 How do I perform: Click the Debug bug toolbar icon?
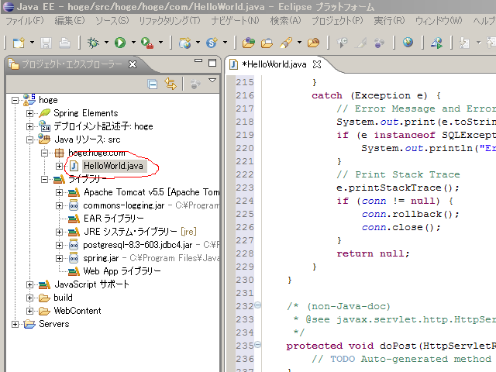click(93, 43)
